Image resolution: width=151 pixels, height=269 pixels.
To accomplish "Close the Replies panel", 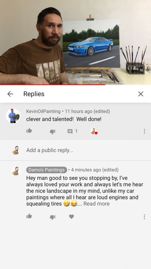I will tap(141, 94).
